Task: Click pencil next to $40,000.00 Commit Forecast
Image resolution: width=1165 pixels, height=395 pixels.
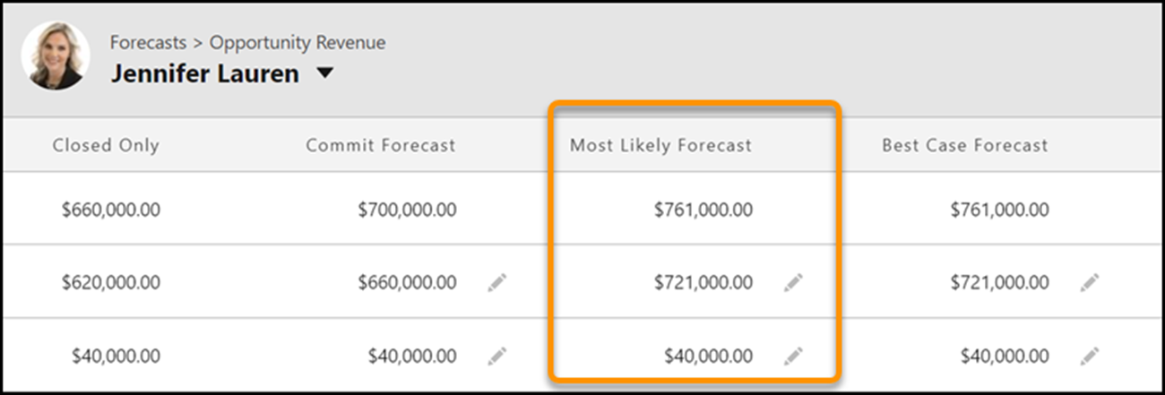Action: (497, 356)
